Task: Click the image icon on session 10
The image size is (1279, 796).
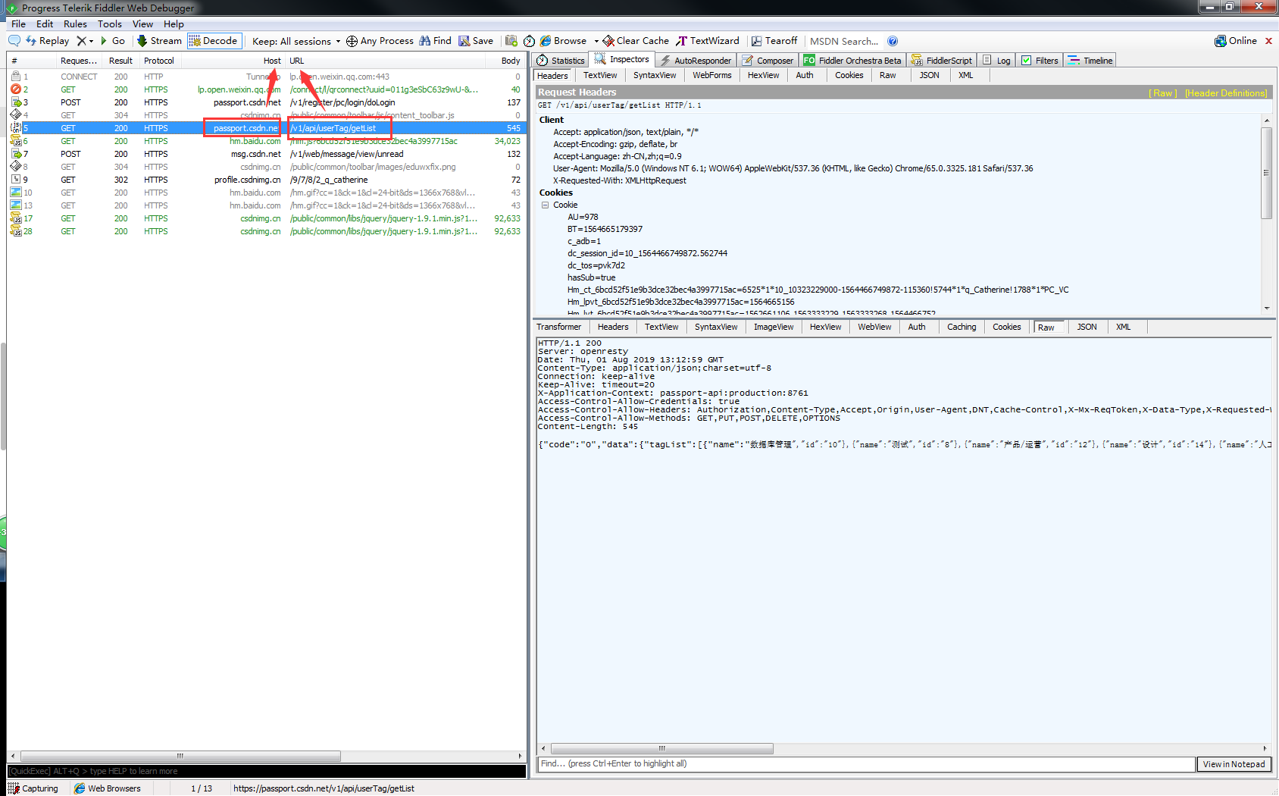Action: point(15,193)
